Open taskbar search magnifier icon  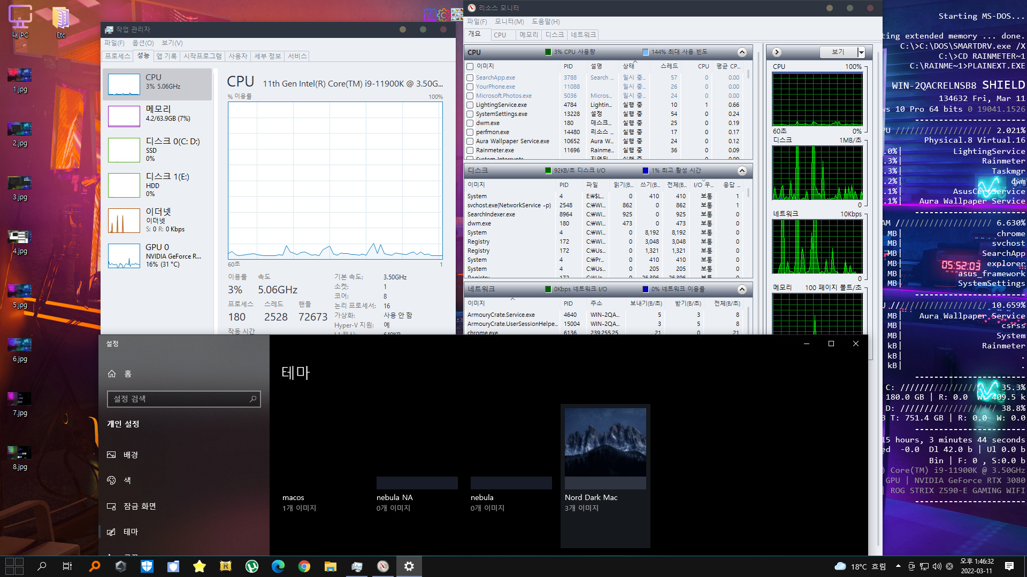41,566
